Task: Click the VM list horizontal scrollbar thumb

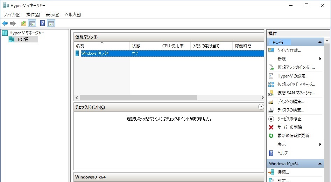Action: (138, 97)
